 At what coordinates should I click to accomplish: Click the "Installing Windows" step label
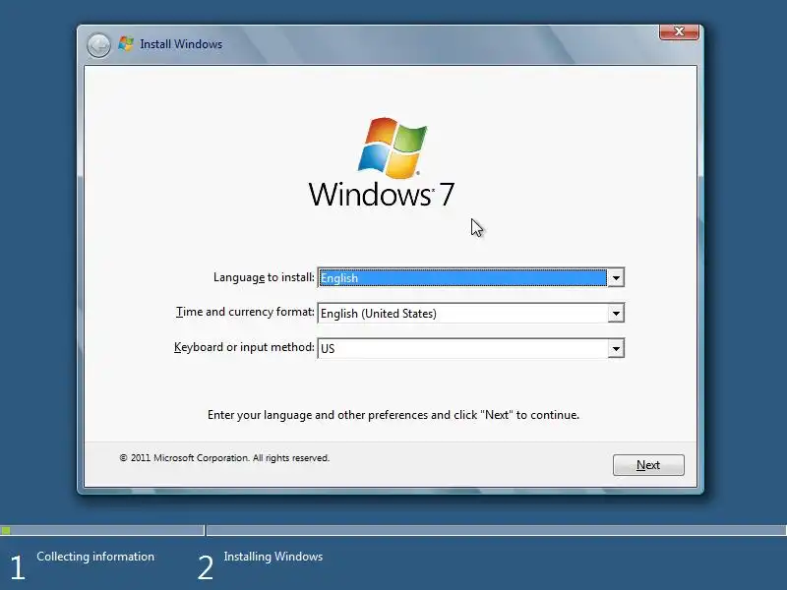(273, 557)
